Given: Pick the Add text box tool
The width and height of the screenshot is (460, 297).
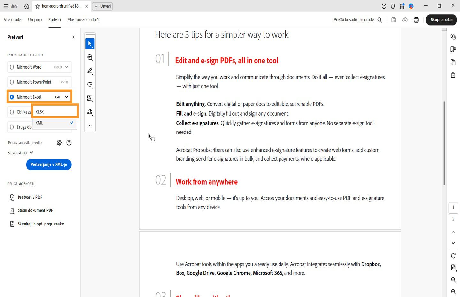Looking at the screenshot, I should pyautogui.click(x=90, y=98).
